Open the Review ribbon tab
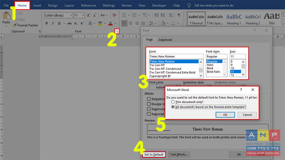The height and width of the screenshot is (160, 285). [127, 5]
